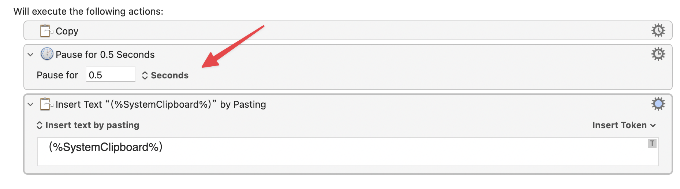This screenshot has height=189, width=680.
Task: Open the Seconds time unit popup
Action: pos(165,75)
